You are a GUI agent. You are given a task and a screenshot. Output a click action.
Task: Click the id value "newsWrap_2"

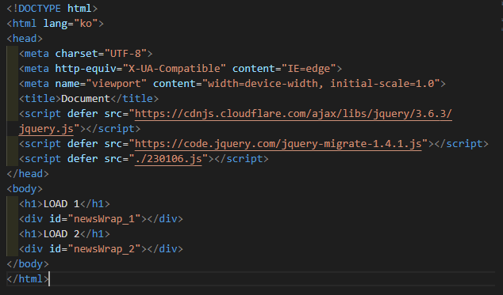(x=104, y=249)
